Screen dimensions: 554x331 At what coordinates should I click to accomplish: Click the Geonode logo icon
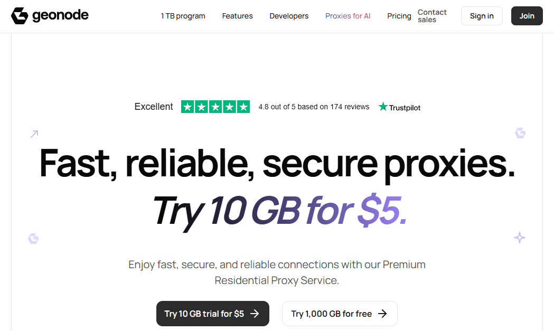pyautogui.click(x=20, y=16)
